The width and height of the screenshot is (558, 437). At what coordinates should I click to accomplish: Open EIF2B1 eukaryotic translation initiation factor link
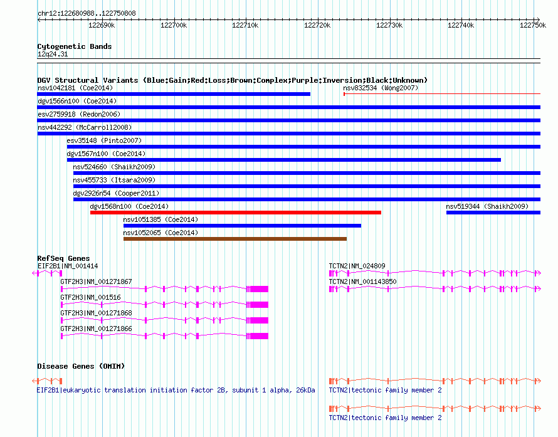click(176, 390)
